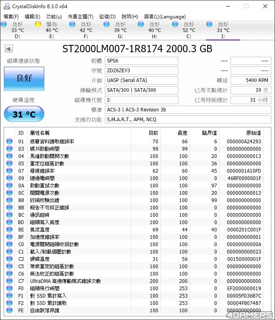Click status orb for attribute BB row
The height and width of the screenshot is (320, 275).
point(9,207)
